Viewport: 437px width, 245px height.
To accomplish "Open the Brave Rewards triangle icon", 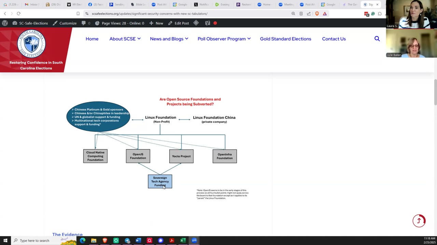I will [325, 14].
